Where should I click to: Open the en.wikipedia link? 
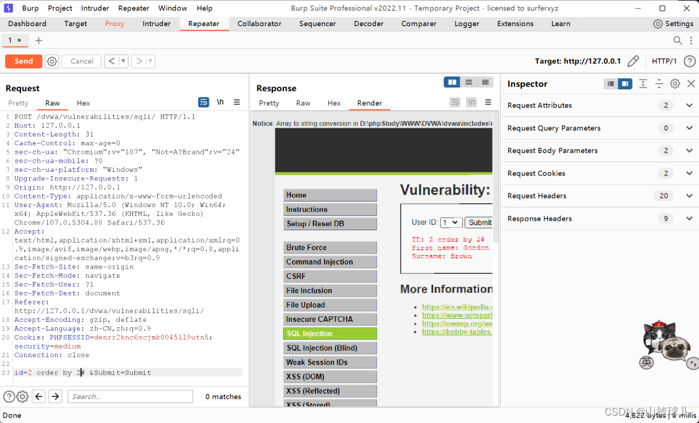(457, 307)
